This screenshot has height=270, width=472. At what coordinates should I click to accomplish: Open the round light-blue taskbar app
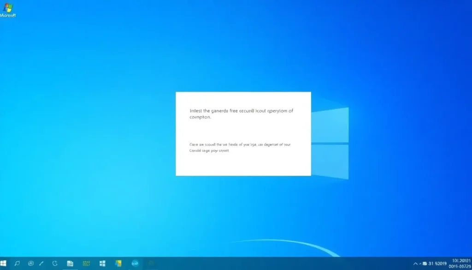coord(135,264)
